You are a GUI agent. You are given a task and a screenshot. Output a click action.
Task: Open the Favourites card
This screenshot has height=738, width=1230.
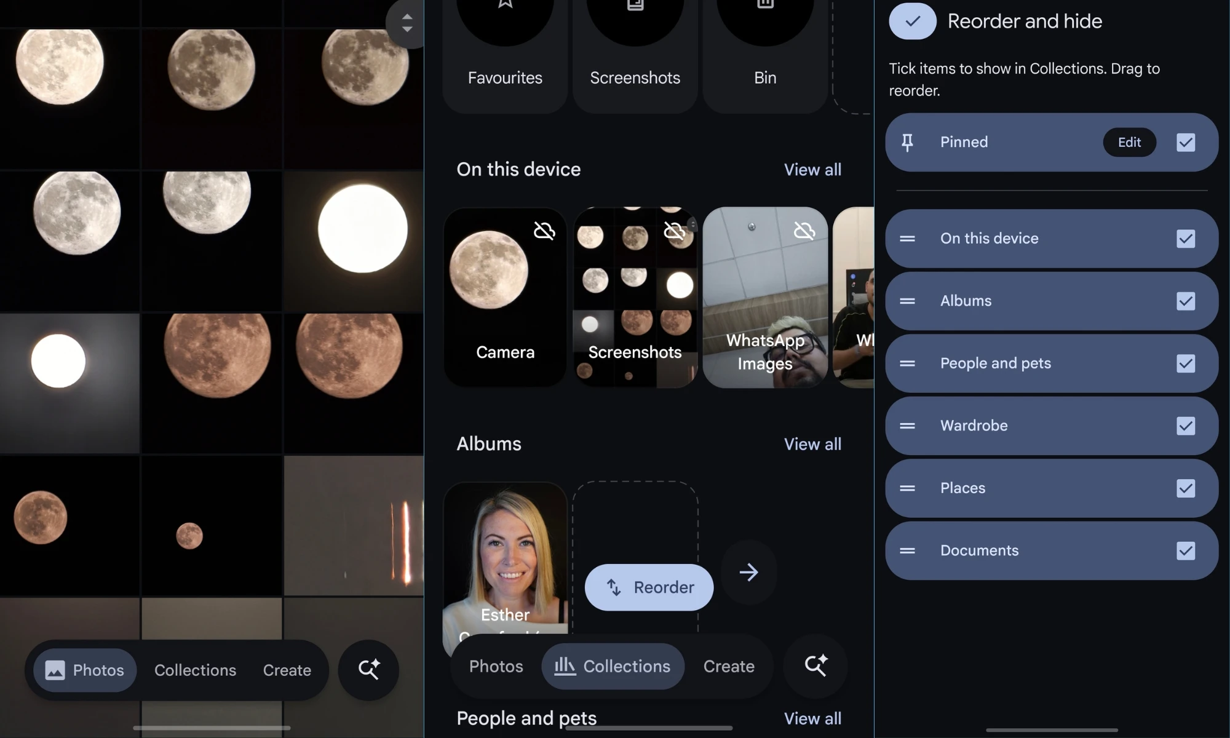coord(505,55)
